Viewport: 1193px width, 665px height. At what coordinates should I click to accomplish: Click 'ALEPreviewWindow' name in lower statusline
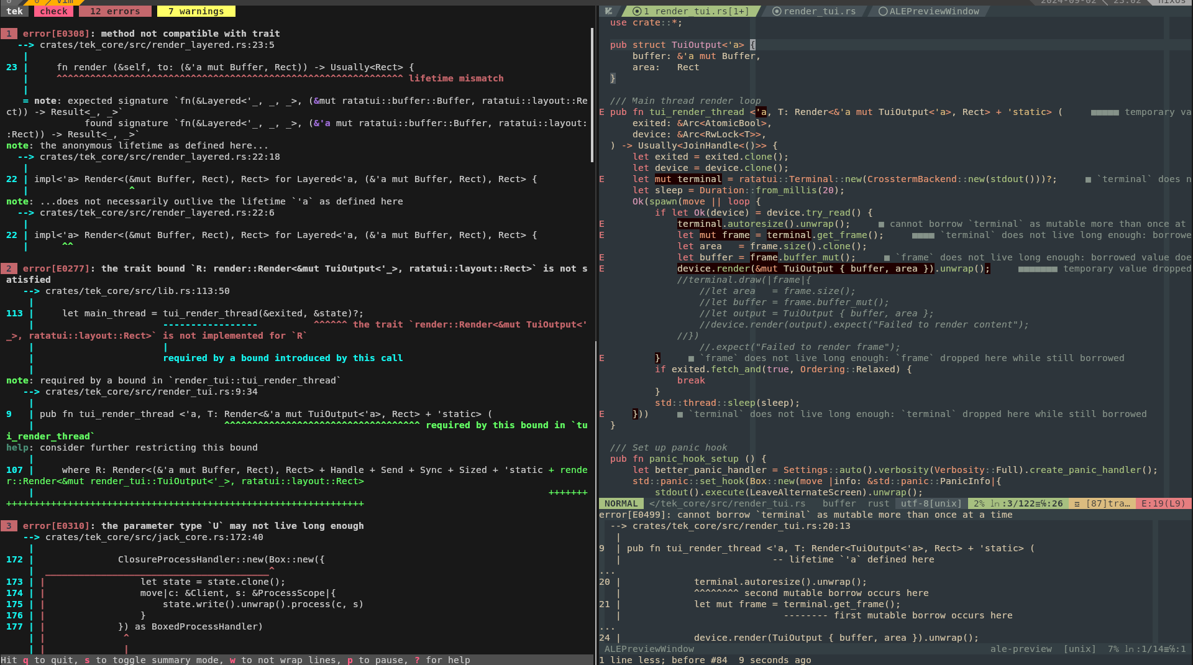[649, 649]
